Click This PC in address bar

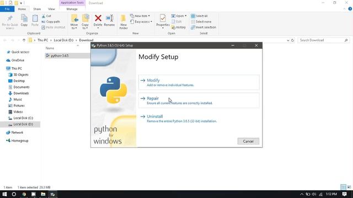pos(43,40)
